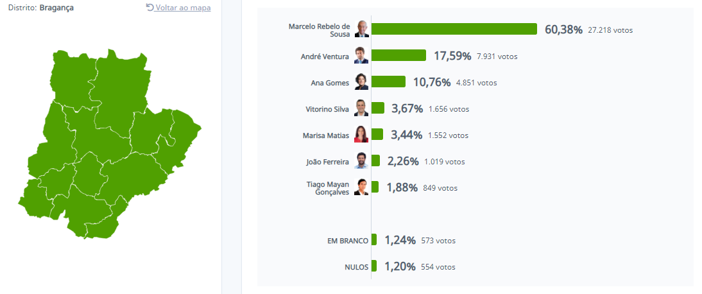
Task: Open Vitorino Silva's portrait image
Action: [361, 108]
